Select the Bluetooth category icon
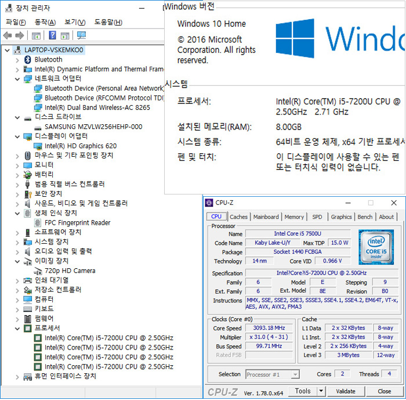The height and width of the screenshot is (400, 406). (27, 60)
